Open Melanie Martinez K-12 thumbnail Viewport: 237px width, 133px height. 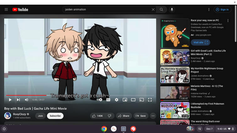175,93
